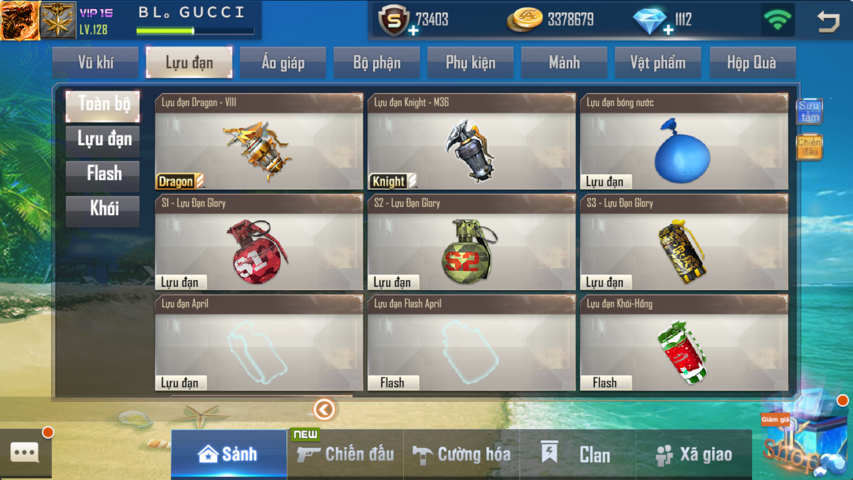
Task: Select Toàn bộ filter option
Action: pos(103,105)
